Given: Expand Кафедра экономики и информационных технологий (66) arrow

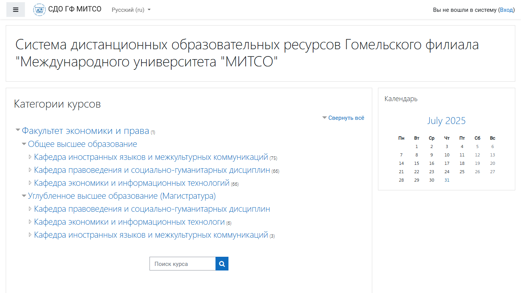Looking at the screenshot, I should coord(30,183).
